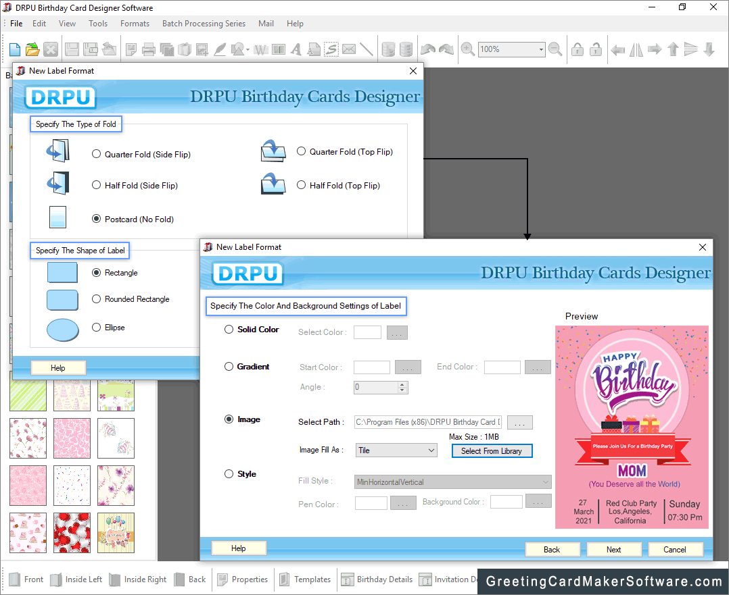Viewport: 729px width, 595px height.
Task: Select the Solid Color background option
Action: [229, 330]
